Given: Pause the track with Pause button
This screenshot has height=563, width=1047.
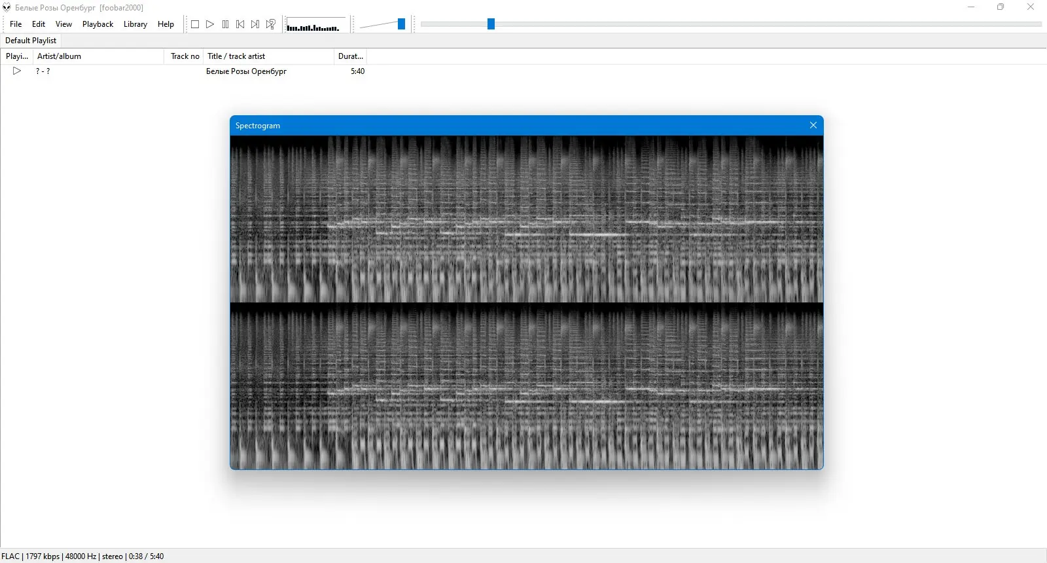Looking at the screenshot, I should point(225,24).
